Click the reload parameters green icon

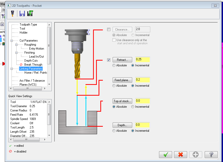click(30, 14)
